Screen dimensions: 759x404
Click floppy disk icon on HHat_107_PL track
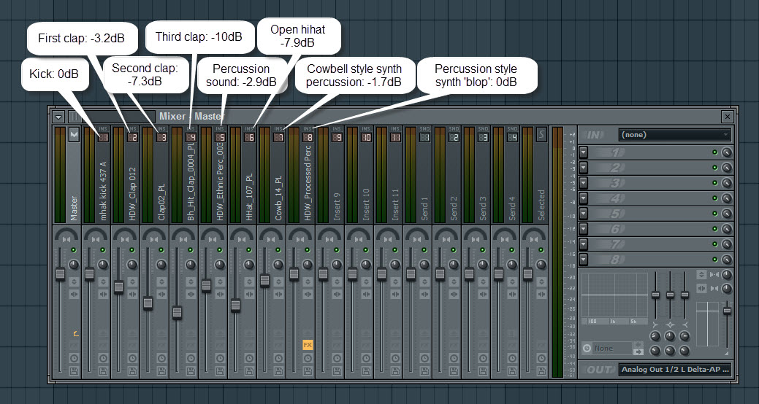pos(249,371)
